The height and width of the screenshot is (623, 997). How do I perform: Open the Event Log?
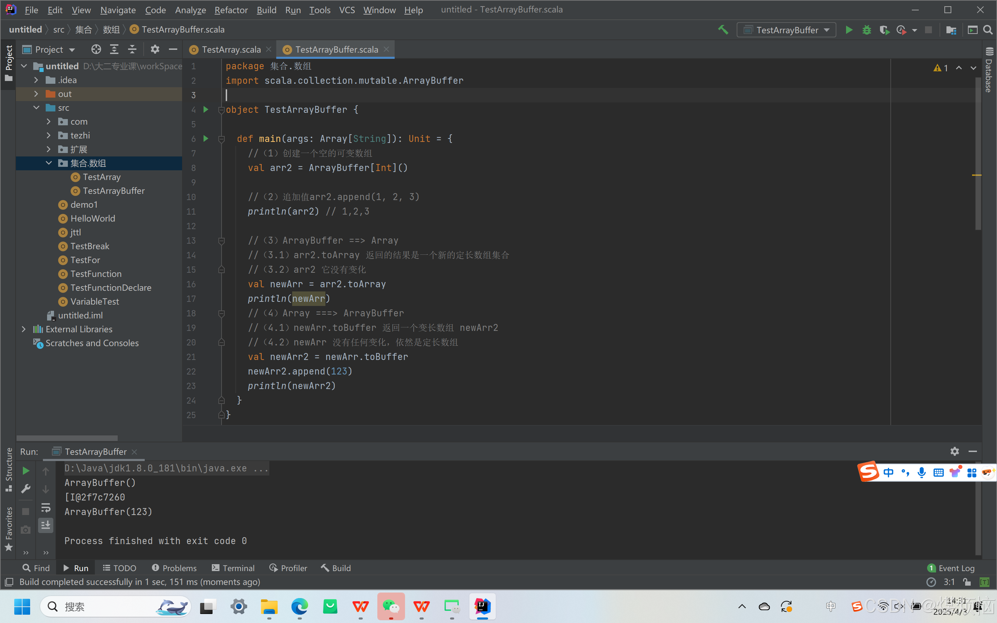tap(951, 568)
